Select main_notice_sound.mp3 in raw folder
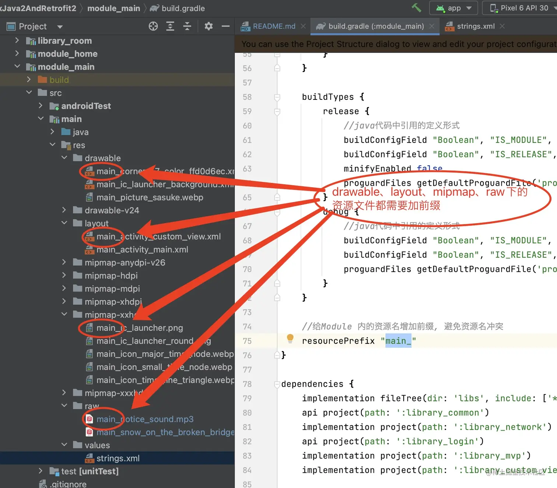557x488 pixels. pyautogui.click(x=145, y=419)
